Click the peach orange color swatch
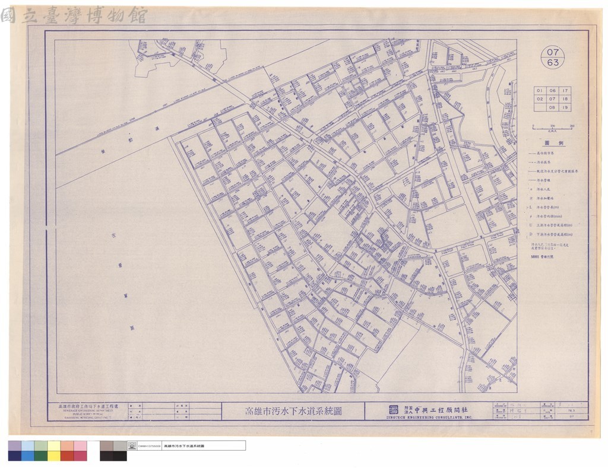 click(x=68, y=446)
